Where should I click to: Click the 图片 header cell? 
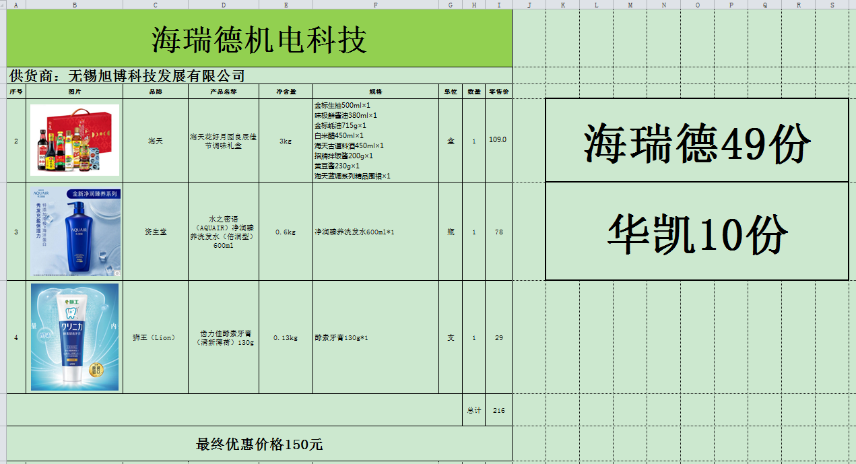pyautogui.click(x=74, y=92)
